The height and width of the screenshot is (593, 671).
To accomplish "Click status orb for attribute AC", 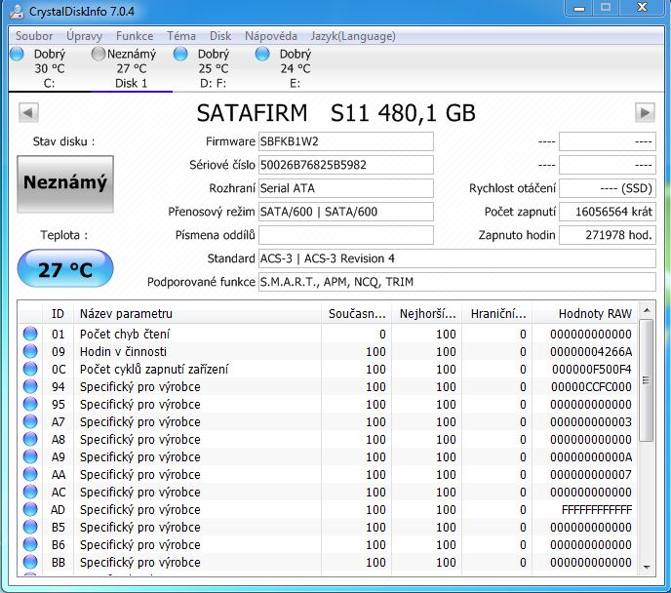I will [30, 492].
